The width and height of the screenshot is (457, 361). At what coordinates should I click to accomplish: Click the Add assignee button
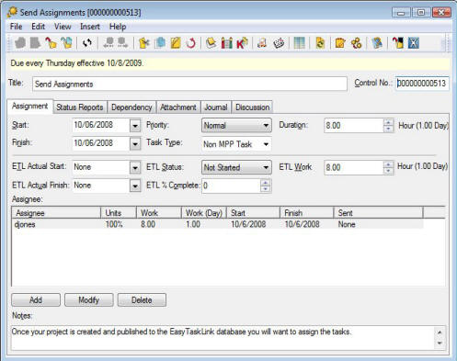pos(36,300)
